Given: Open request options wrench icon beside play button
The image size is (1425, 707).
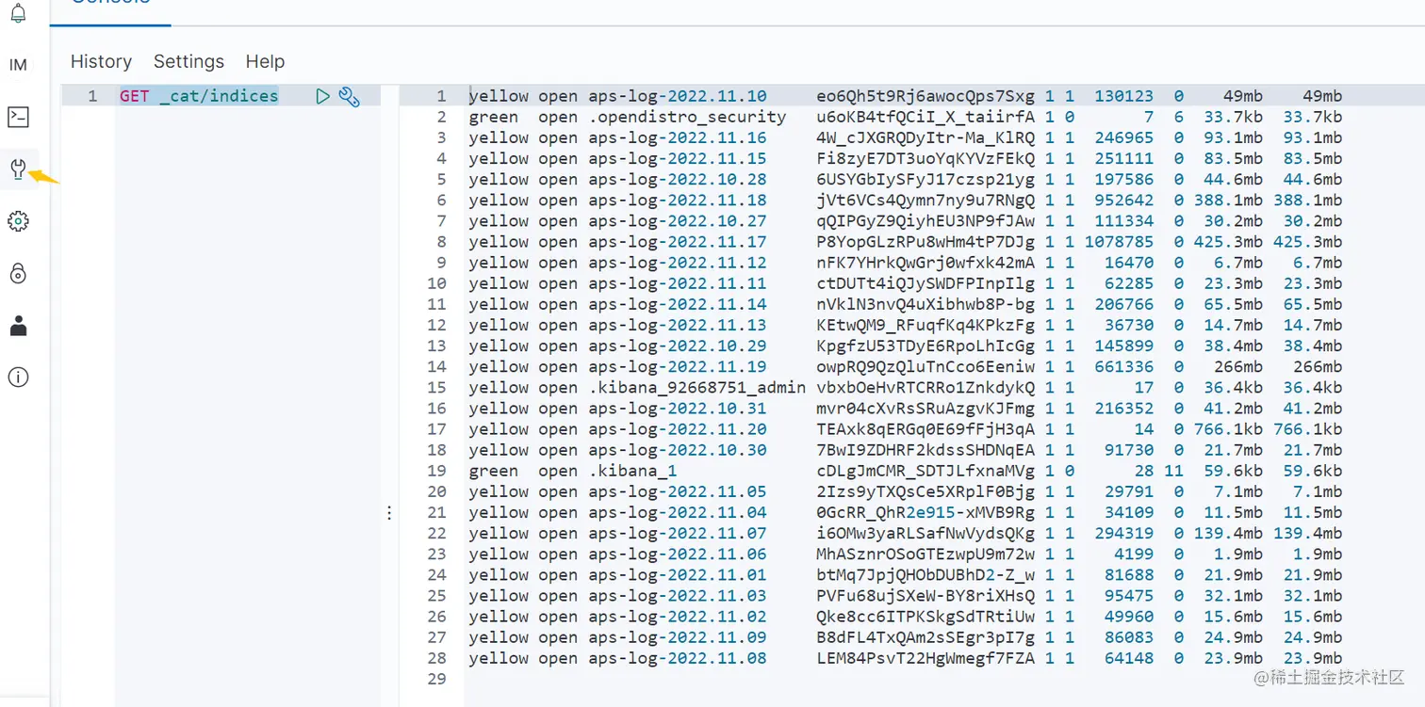Looking at the screenshot, I should 349,96.
